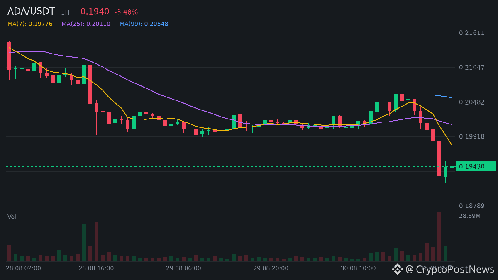This screenshot has height=280, width=498.
Task: Click the blue MA(99) line segment
Action: pyautogui.click(x=442, y=96)
